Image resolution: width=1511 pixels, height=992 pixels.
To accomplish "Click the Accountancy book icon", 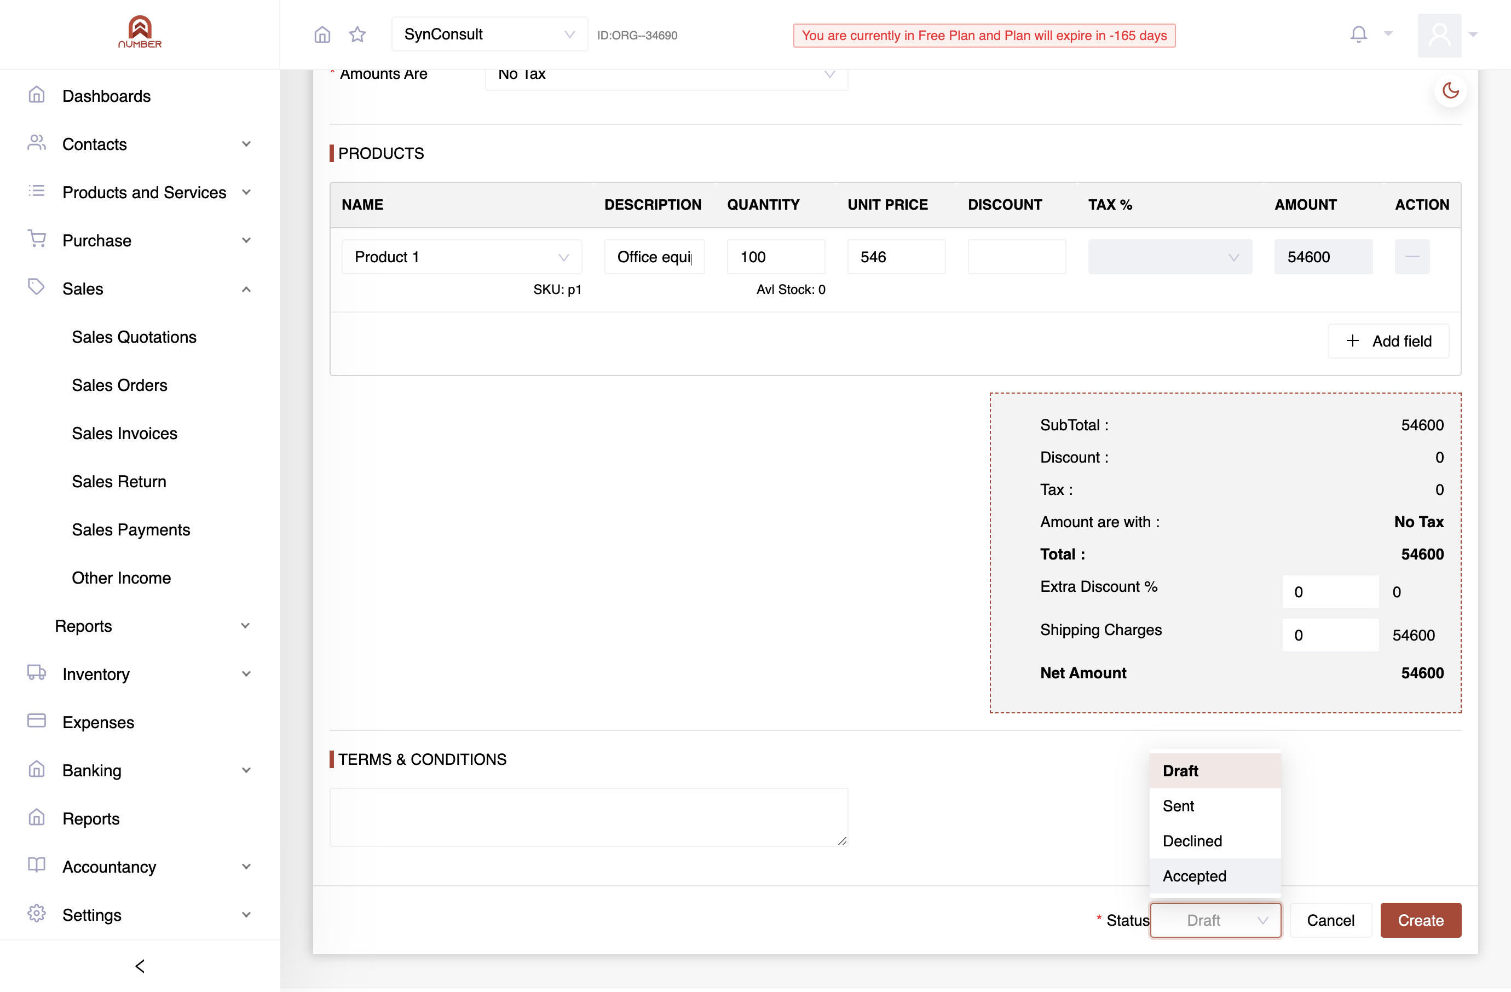I will point(37,865).
